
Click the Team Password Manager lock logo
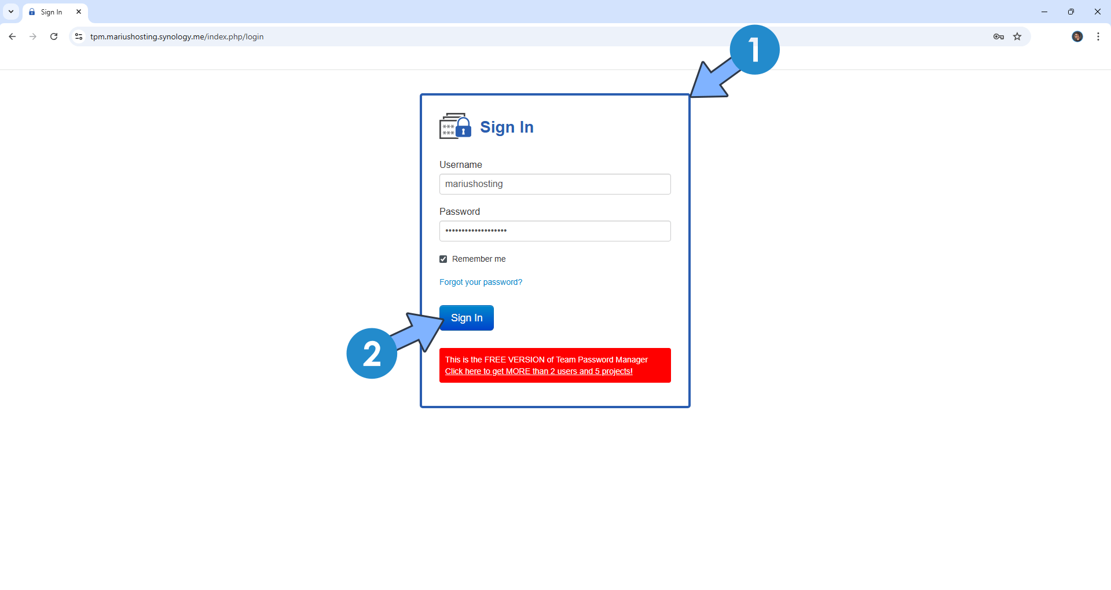(x=454, y=126)
